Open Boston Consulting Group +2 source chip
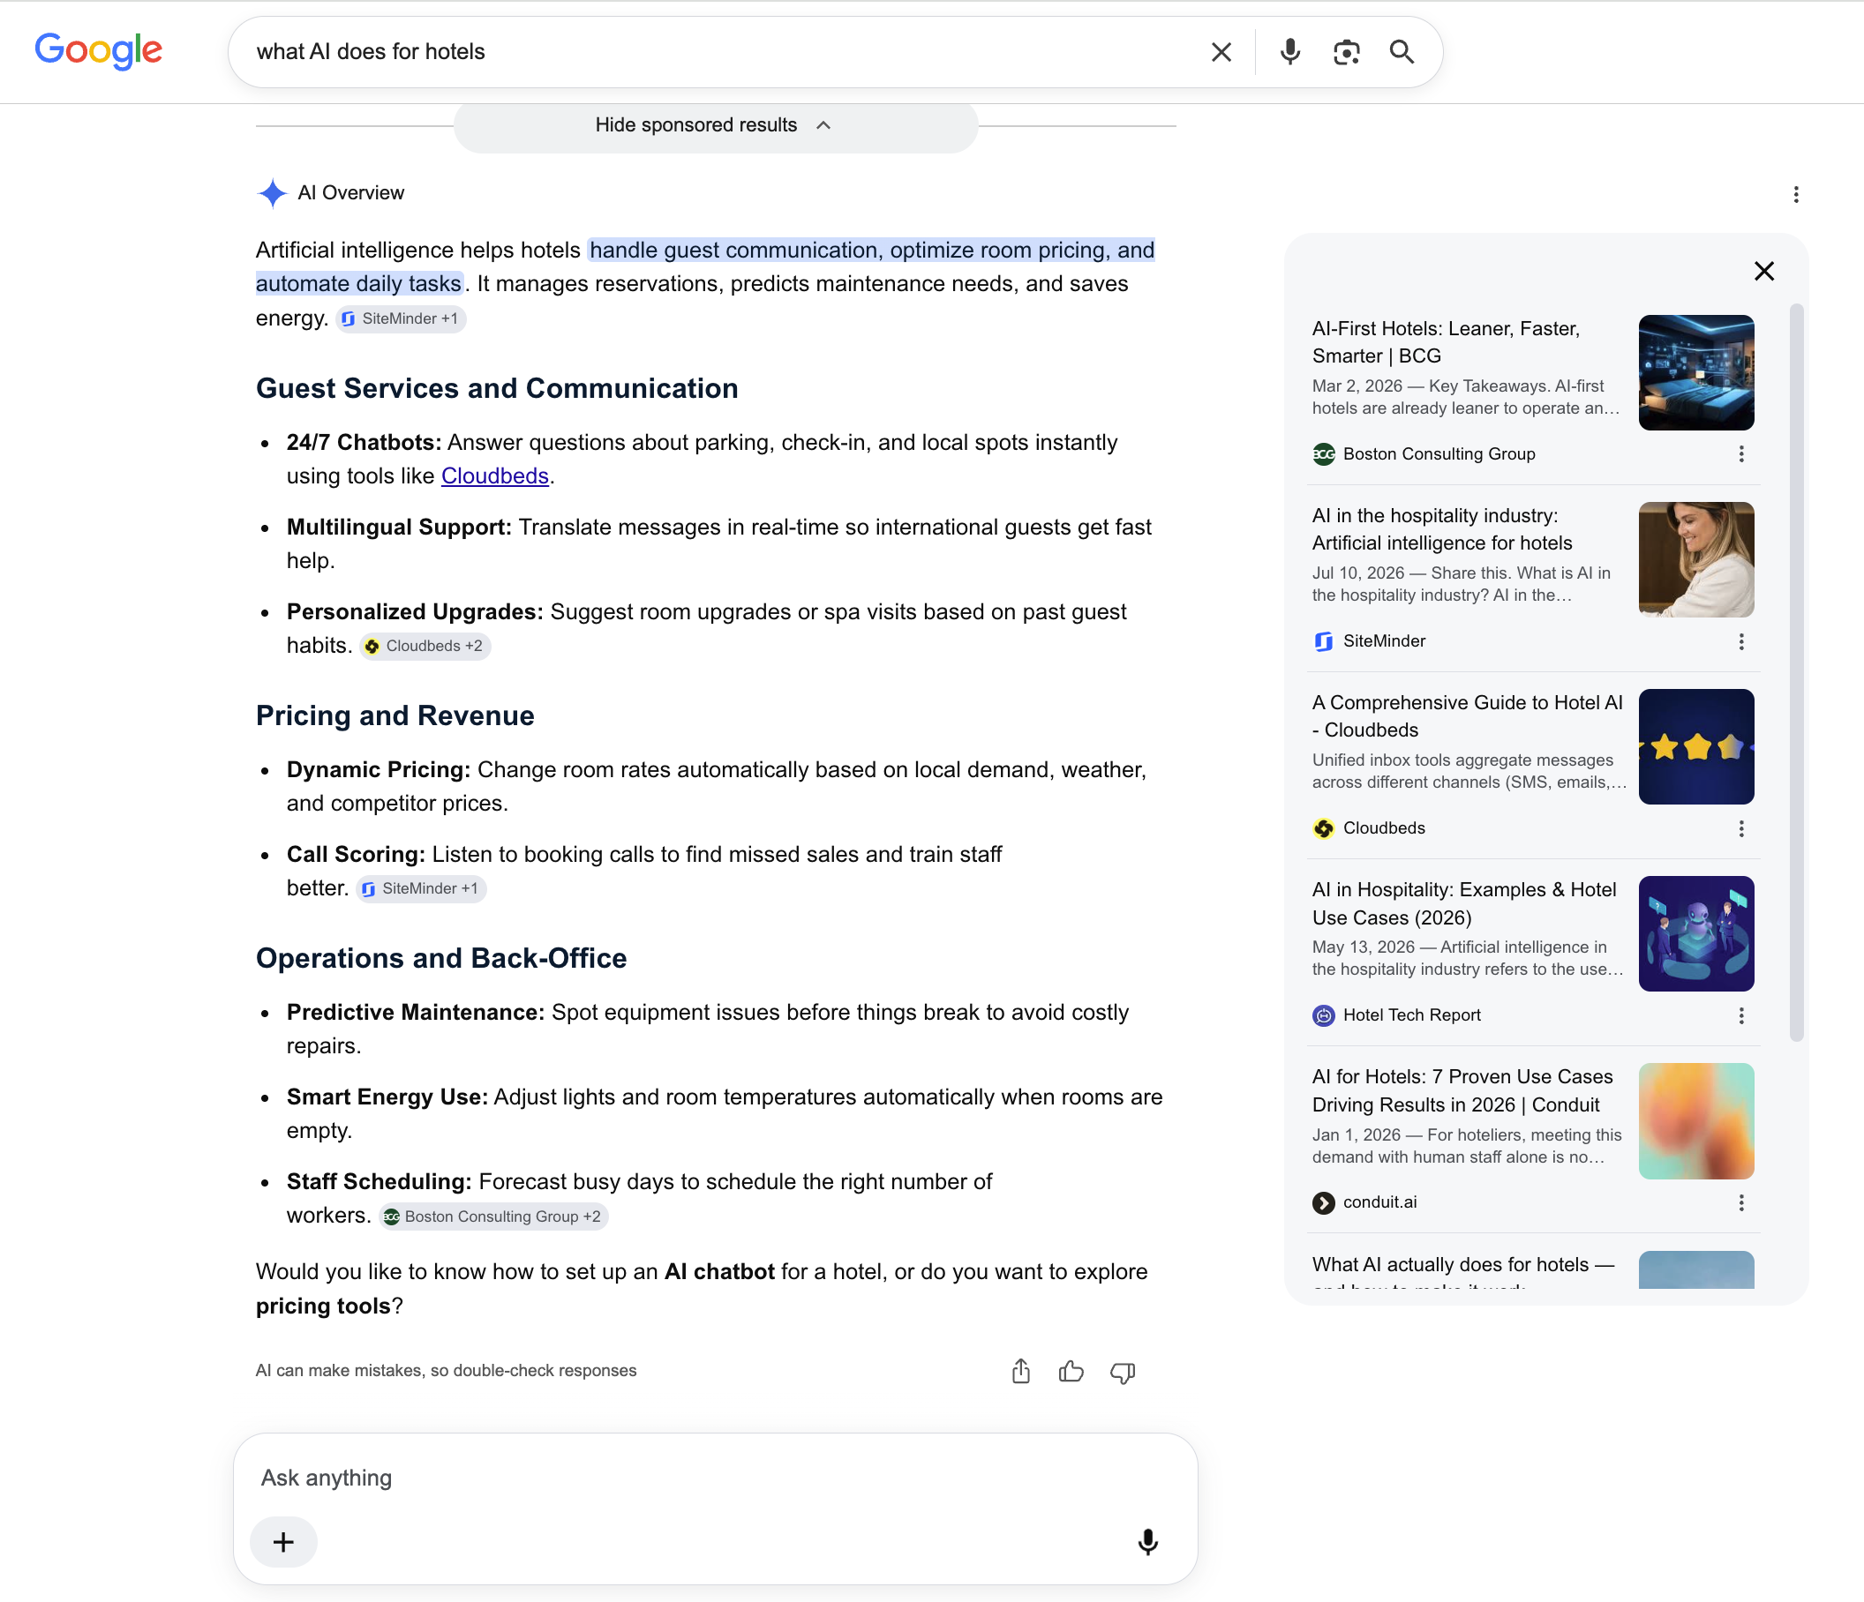This screenshot has height=1602, width=1864. click(x=493, y=1216)
